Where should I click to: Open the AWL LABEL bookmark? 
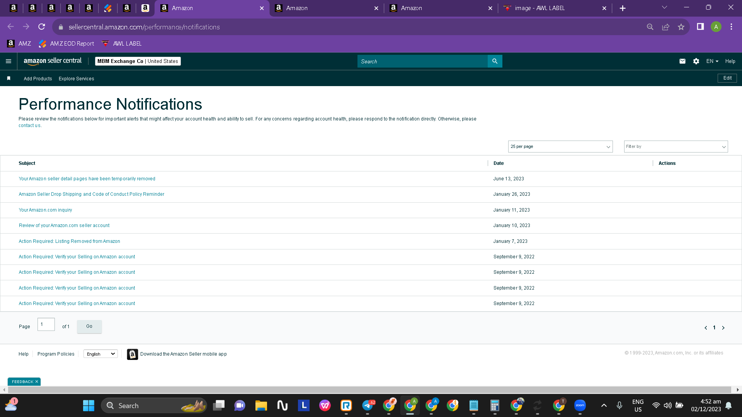pos(122,44)
